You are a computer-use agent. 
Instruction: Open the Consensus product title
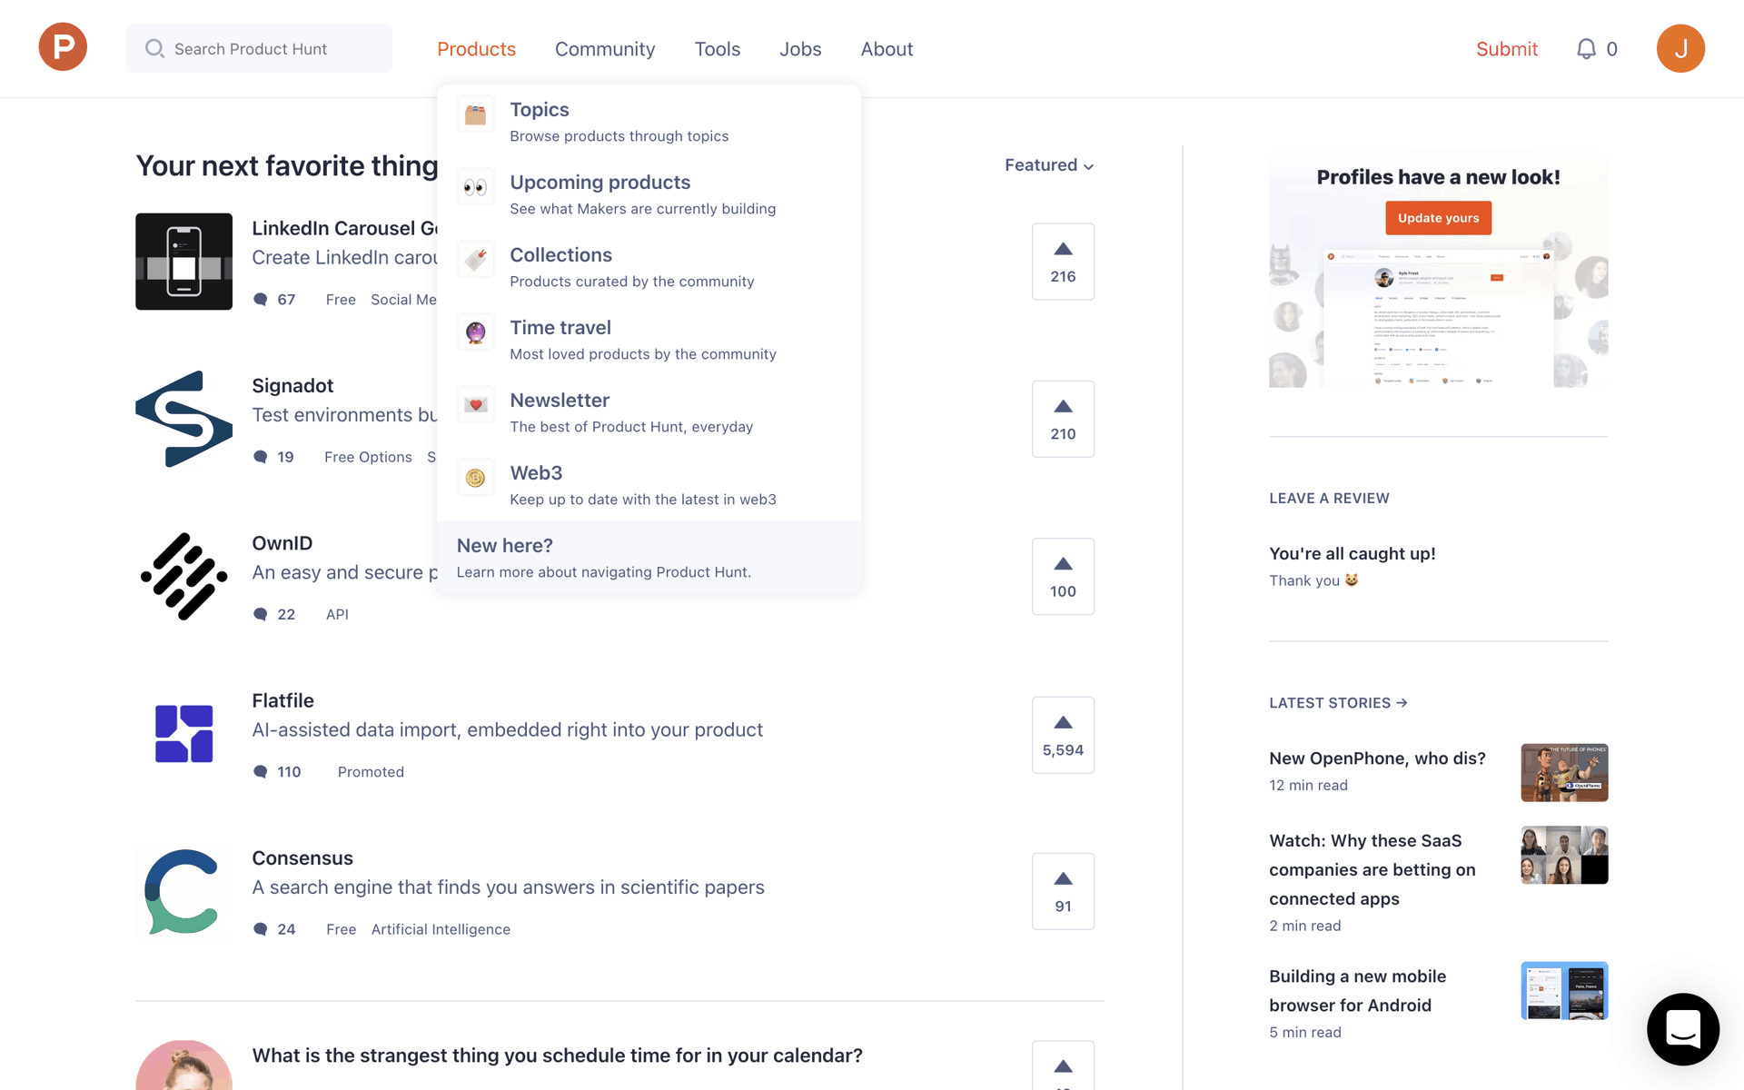click(x=302, y=858)
